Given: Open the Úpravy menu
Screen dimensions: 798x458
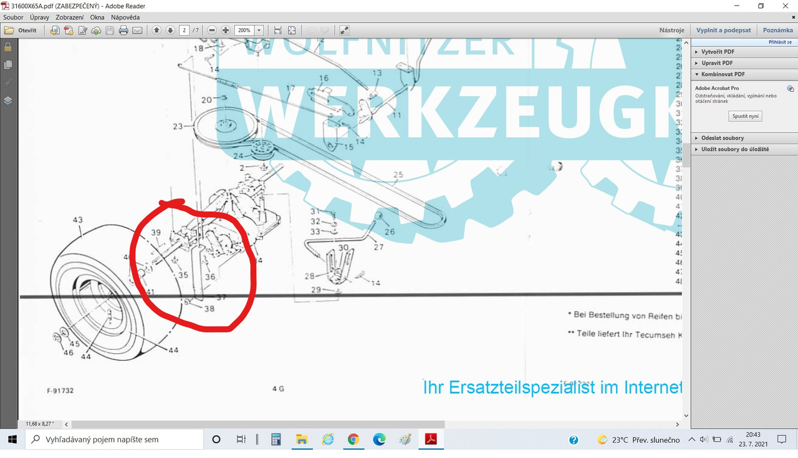Looking at the screenshot, I should pyautogui.click(x=39, y=17).
